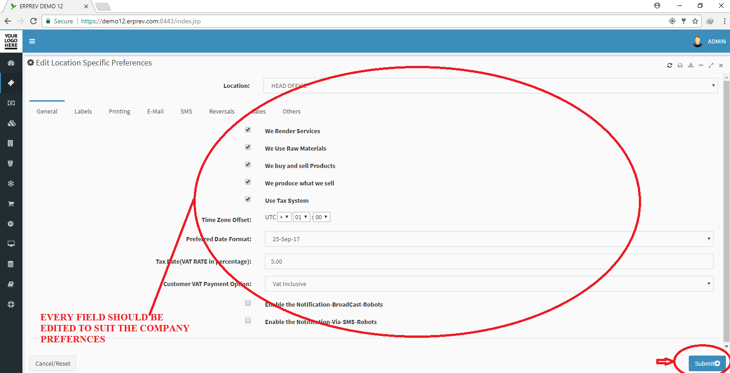
Task: Go back in browser history
Action: point(8,21)
